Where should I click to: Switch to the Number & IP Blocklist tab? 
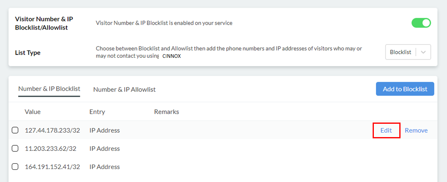pyautogui.click(x=49, y=89)
